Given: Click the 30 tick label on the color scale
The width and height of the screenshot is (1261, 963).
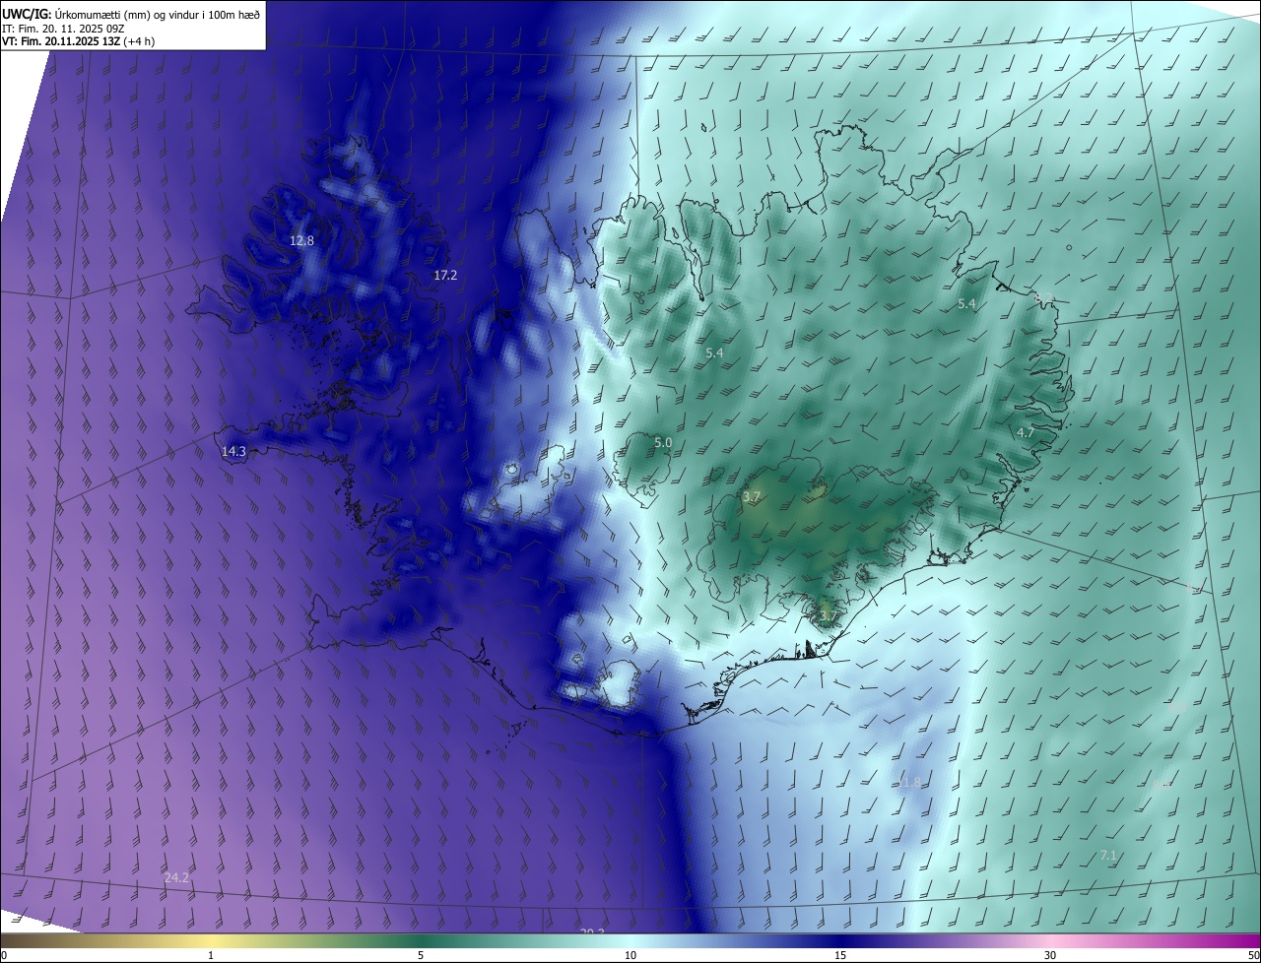Looking at the screenshot, I should (x=1050, y=955).
